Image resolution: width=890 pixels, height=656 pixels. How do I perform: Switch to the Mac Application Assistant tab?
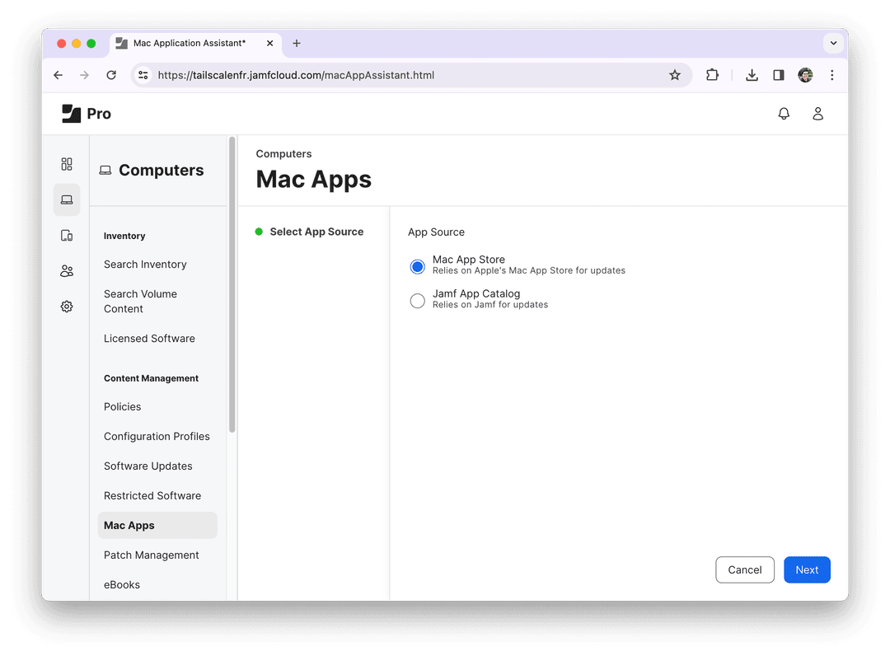click(190, 43)
